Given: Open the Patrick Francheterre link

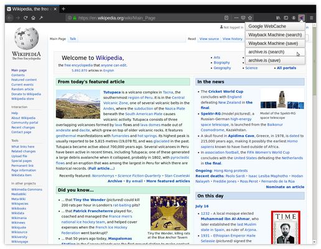Looking at the screenshot, I should (x=93, y=211).
